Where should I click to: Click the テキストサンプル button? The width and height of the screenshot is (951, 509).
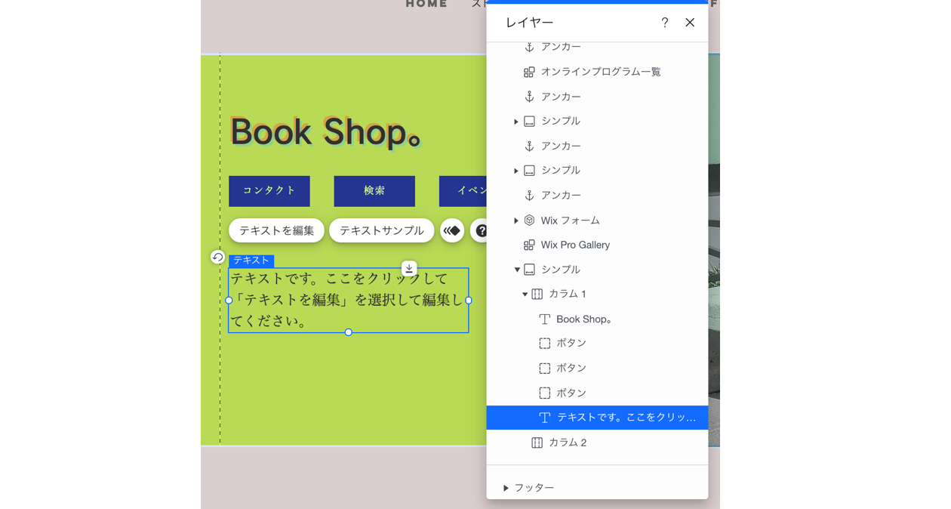[381, 230]
